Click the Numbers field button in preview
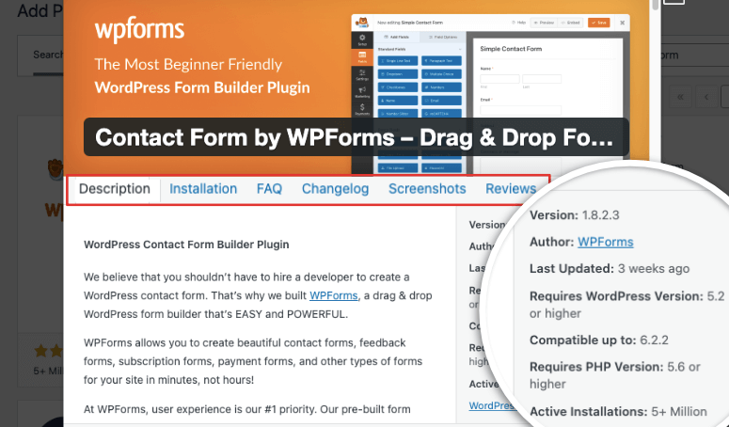The height and width of the screenshot is (427, 729). coord(442,87)
